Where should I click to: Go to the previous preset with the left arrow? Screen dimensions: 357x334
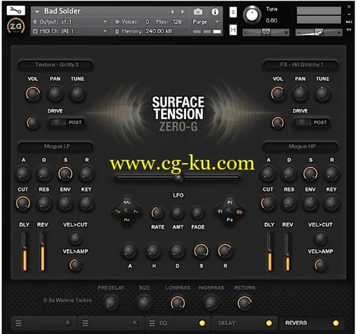(x=172, y=11)
